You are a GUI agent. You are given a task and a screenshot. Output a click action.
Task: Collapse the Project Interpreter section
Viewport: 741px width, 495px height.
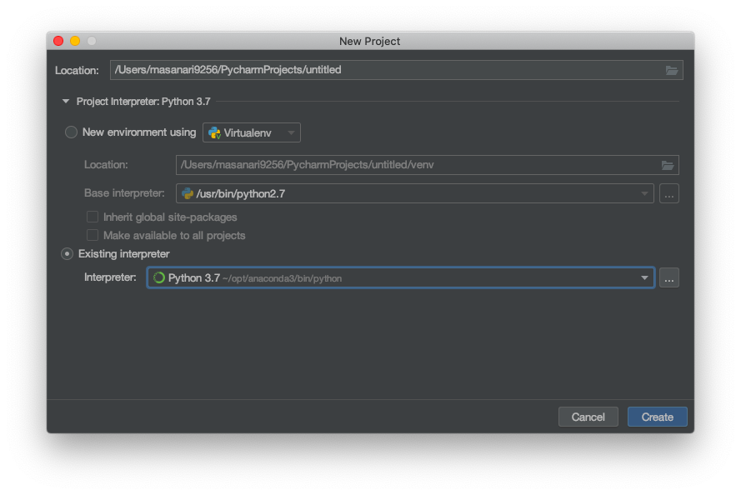click(66, 101)
